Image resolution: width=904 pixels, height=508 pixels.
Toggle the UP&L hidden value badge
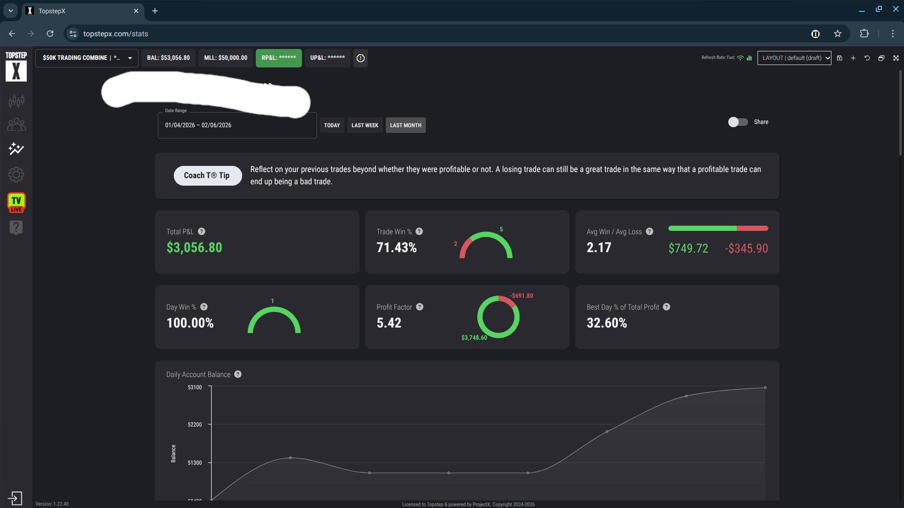pyautogui.click(x=327, y=58)
